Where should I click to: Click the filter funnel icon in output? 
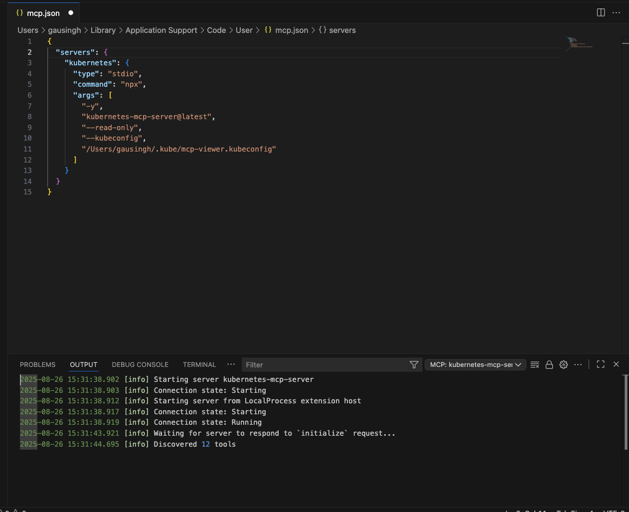click(414, 365)
